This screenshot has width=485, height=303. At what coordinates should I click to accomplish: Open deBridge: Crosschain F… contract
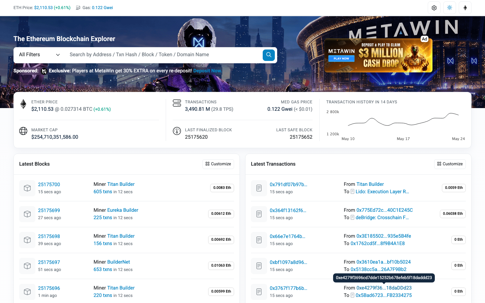(x=382, y=217)
